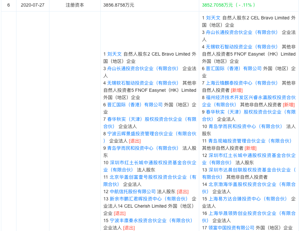
Task: Open 新余市鹏汇君晖投资中心 company link
Action: pos(149,199)
